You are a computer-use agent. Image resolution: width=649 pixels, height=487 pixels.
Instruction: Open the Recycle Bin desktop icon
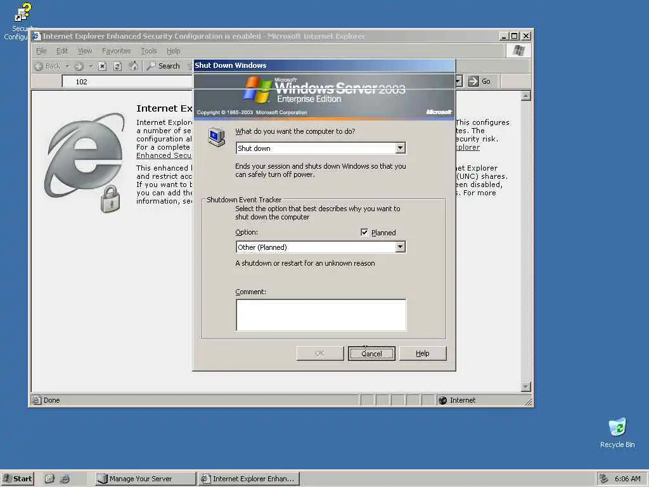pyautogui.click(x=617, y=427)
